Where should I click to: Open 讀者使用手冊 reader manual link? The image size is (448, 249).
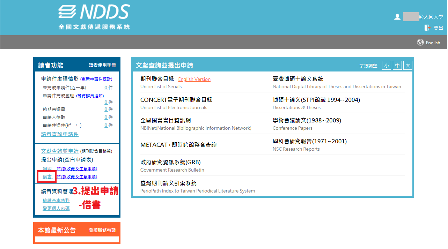pos(102,65)
